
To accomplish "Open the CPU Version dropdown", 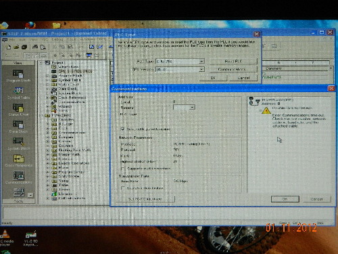I will (x=201, y=69).
